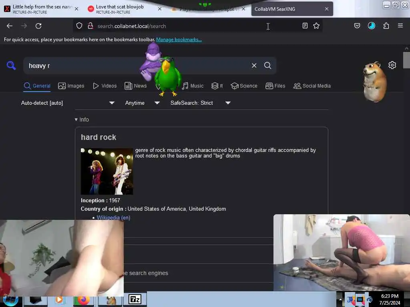Collapse the Info section
This screenshot has width=410, height=307.
coord(82,120)
